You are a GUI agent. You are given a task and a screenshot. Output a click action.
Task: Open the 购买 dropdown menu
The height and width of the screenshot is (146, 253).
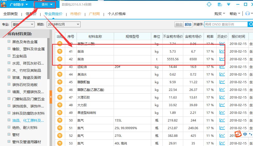pos(220,14)
